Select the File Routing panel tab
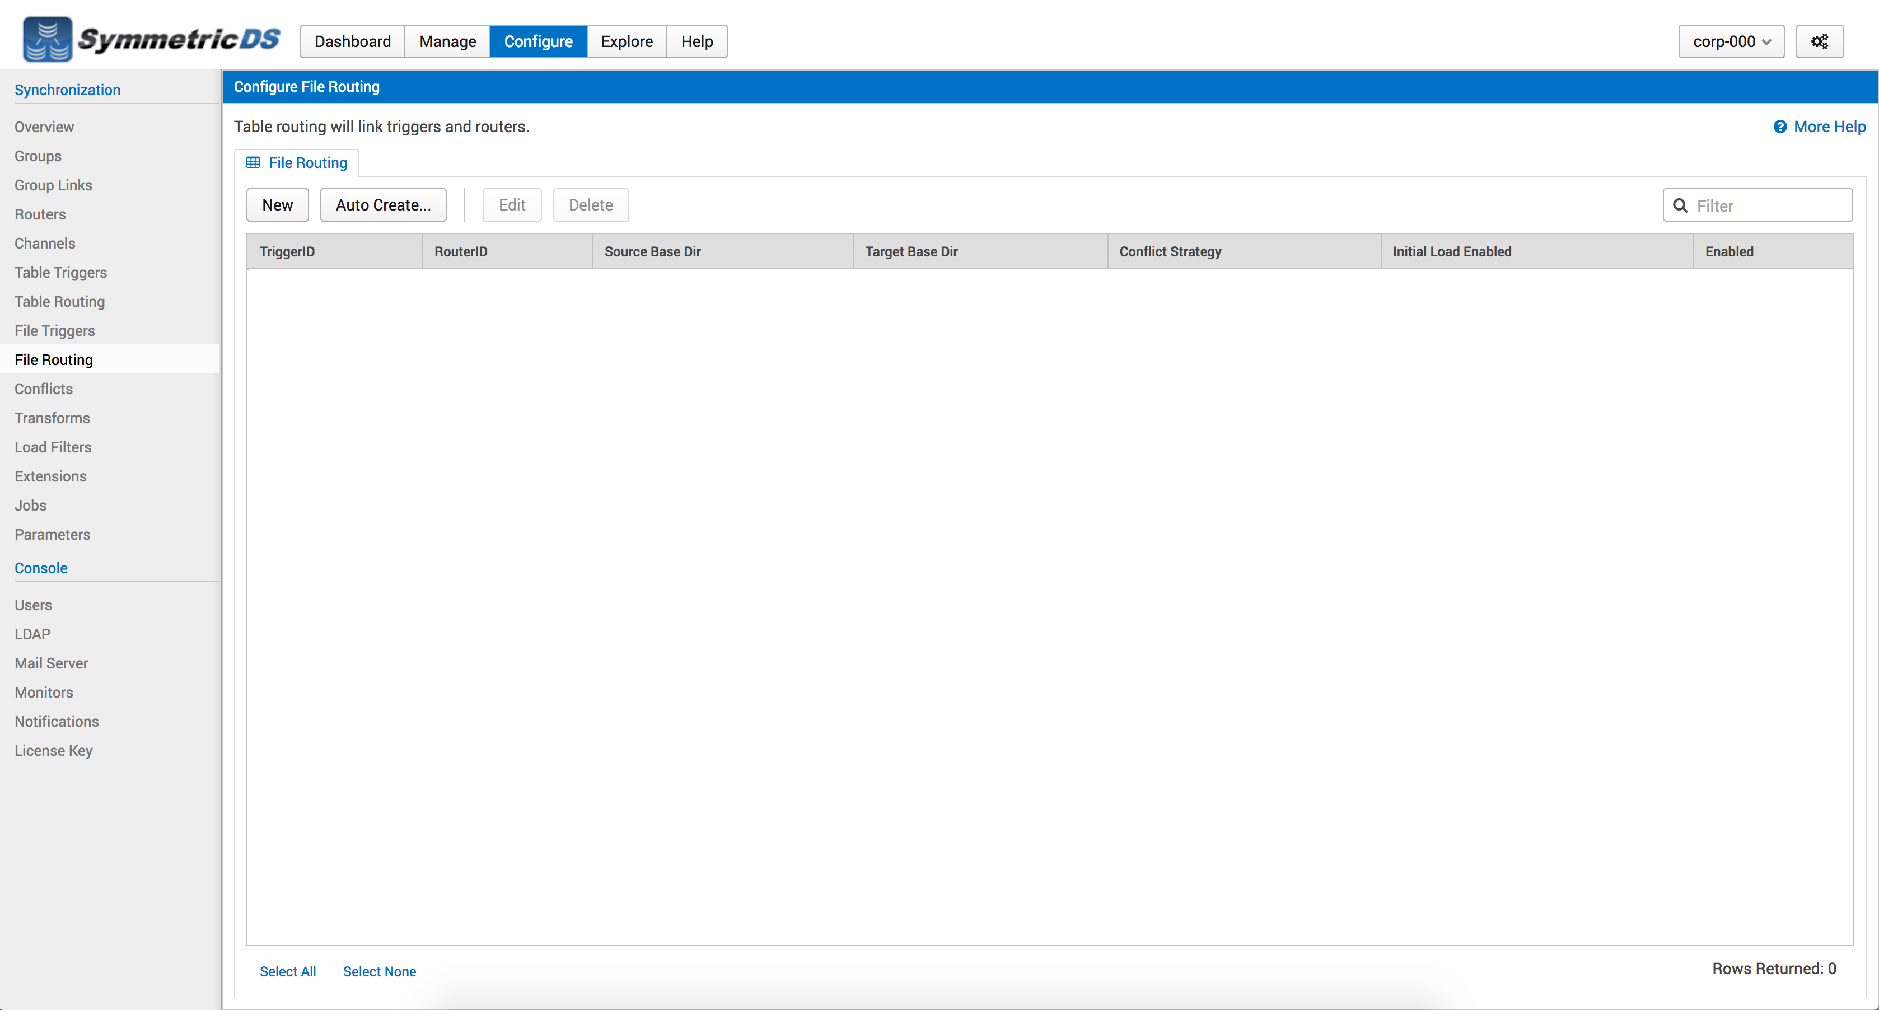1879x1010 pixels. pyautogui.click(x=296, y=162)
